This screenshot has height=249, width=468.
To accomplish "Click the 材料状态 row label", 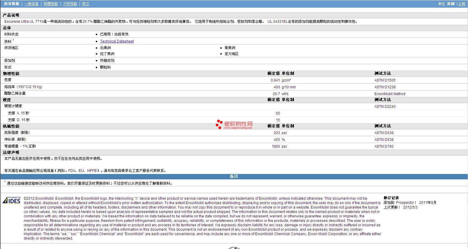I will [x=11, y=34].
